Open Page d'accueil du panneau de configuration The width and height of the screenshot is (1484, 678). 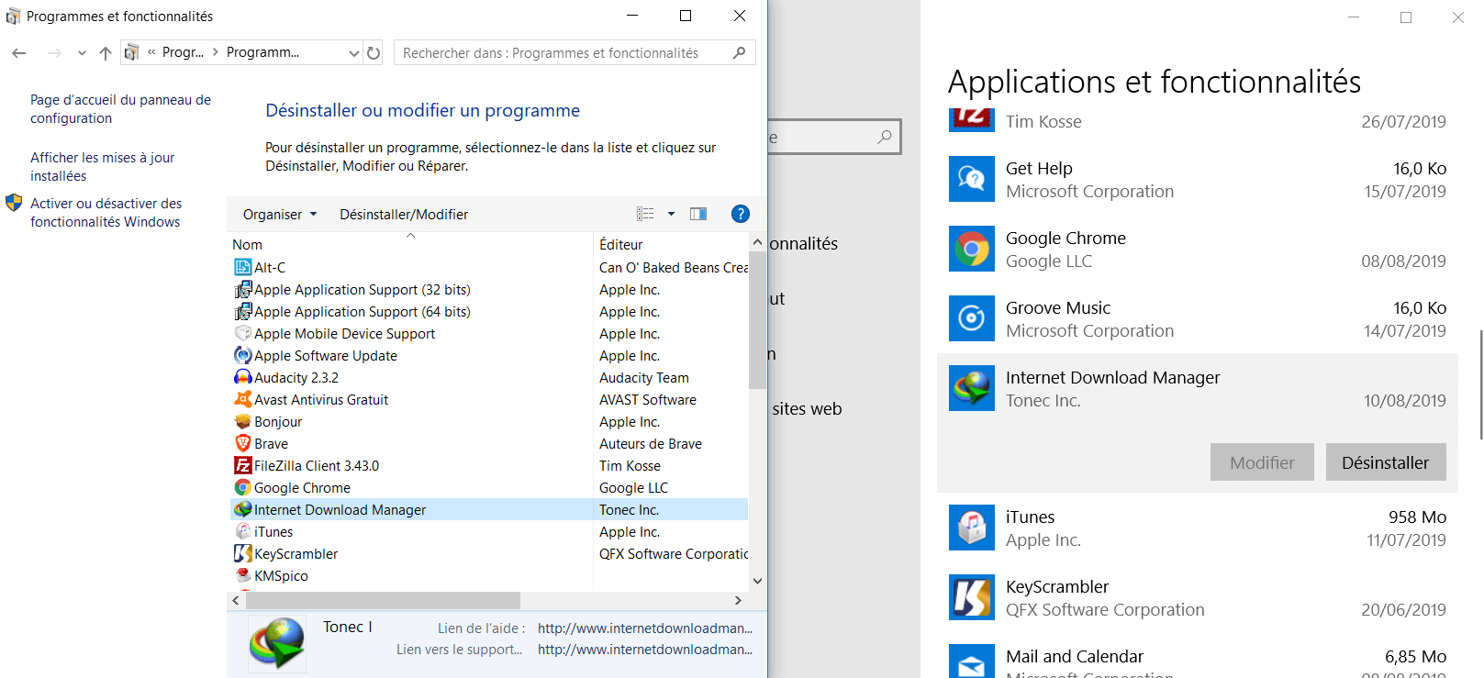(x=120, y=109)
